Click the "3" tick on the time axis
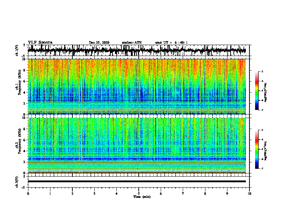 (94, 194)
